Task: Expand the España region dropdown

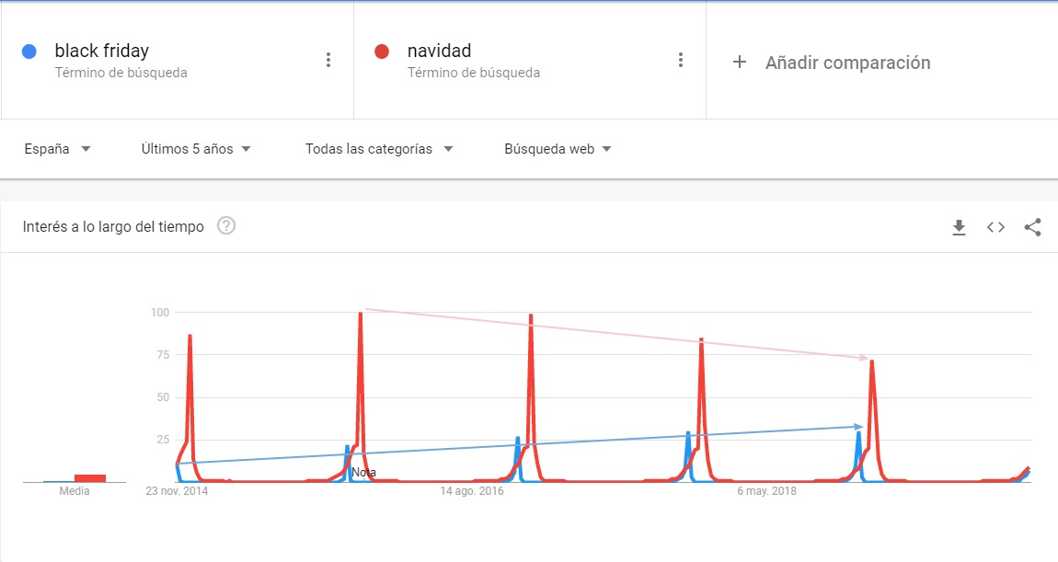Action: tap(57, 149)
